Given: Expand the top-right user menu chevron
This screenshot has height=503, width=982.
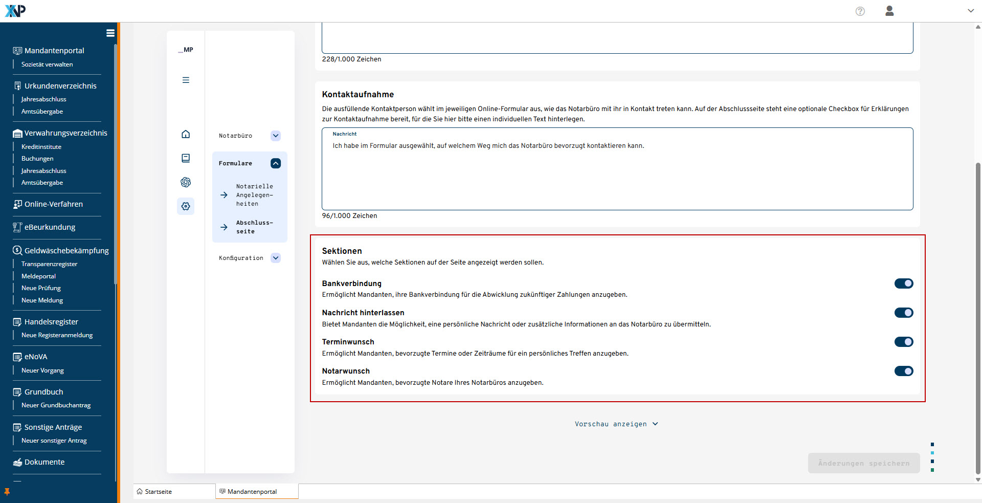Looking at the screenshot, I should (970, 11).
